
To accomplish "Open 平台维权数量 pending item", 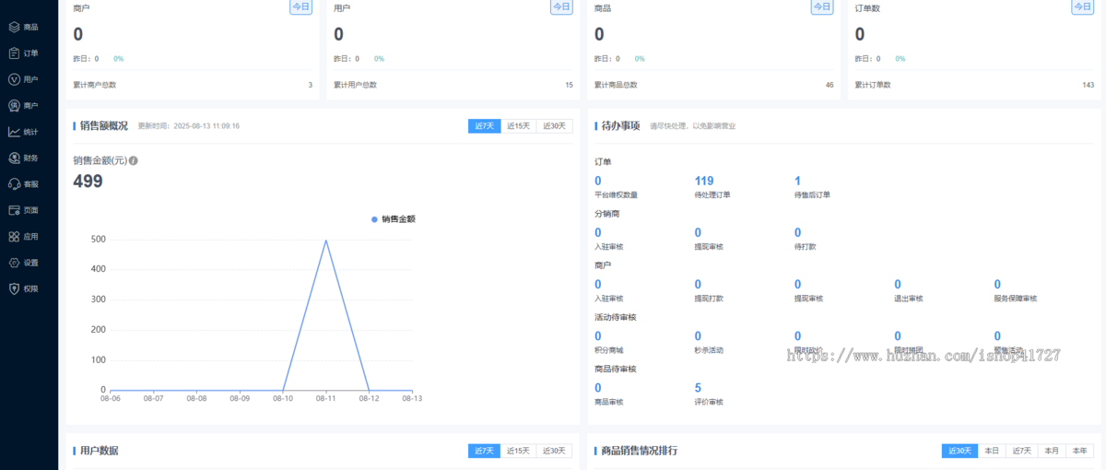I will click(x=617, y=187).
